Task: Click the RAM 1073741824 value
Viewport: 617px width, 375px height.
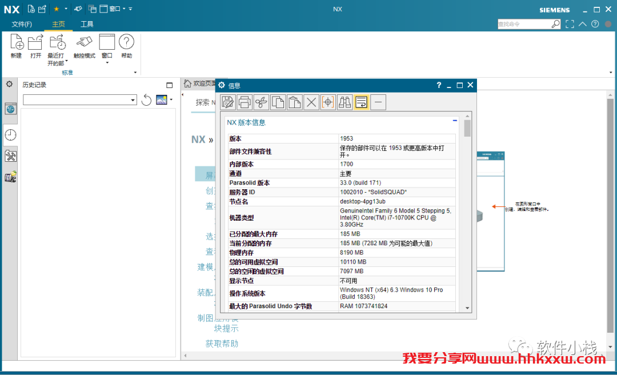Action: [362, 306]
